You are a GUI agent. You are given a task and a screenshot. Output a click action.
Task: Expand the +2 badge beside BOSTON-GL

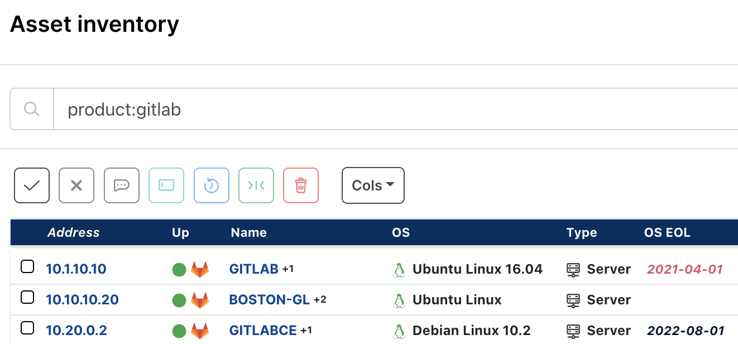tap(320, 300)
